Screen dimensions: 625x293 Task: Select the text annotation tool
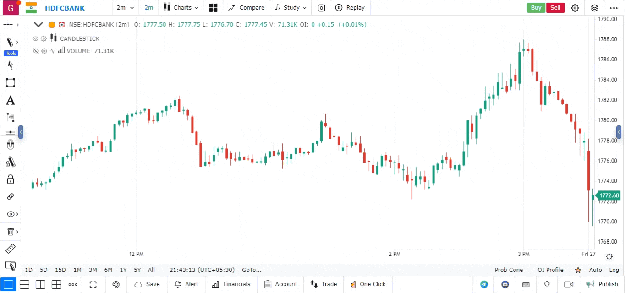click(10, 100)
